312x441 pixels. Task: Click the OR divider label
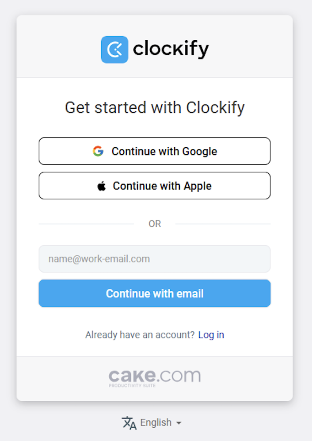pyautogui.click(x=155, y=224)
